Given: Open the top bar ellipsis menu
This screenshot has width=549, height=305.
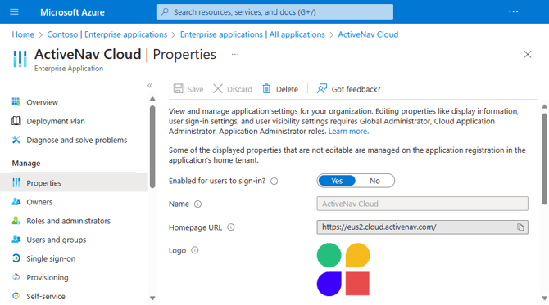Looking at the screenshot, I should click(x=513, y=12).
